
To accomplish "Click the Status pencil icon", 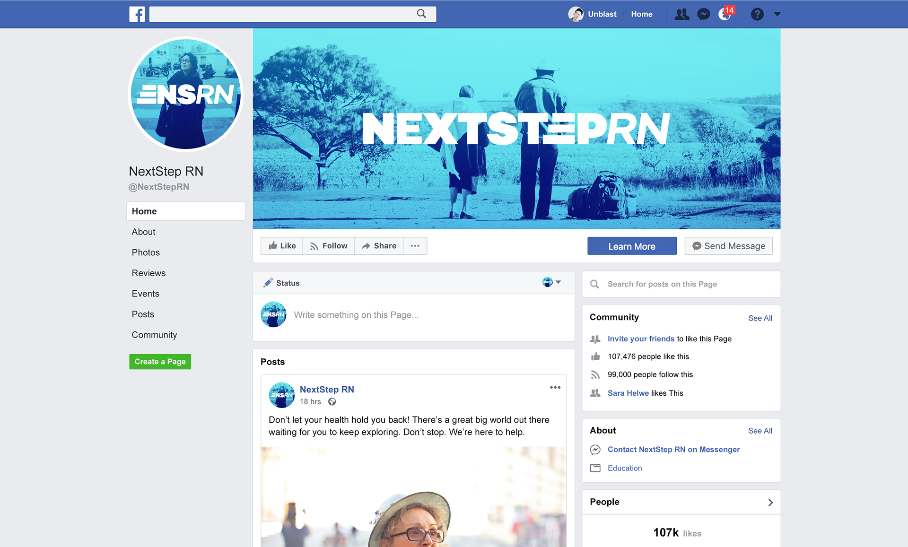I will click(268, 283).
